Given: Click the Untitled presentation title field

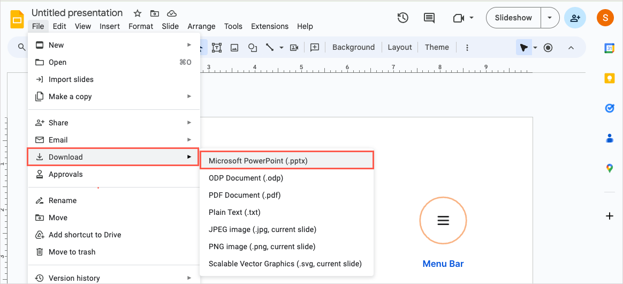Looking at the screenshot, I should pos(77,13).
